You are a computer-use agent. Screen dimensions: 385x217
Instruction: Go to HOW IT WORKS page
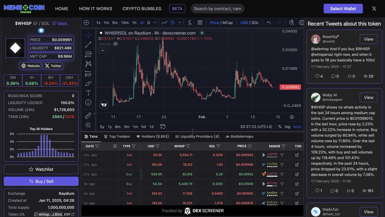point(96,9)
